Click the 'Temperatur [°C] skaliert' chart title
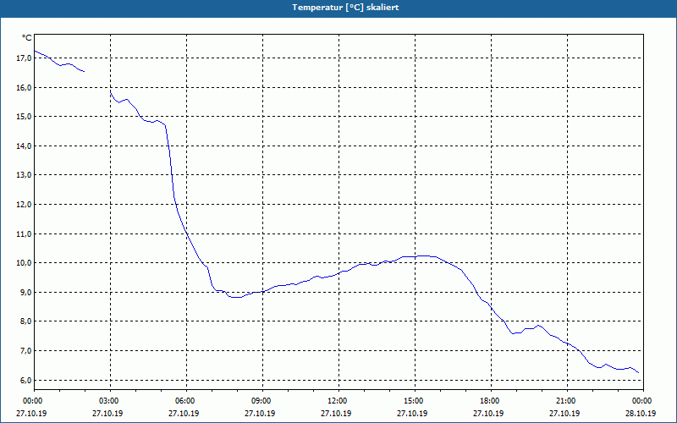This screenshot has height=423, width=677. (x=345, y=8)
